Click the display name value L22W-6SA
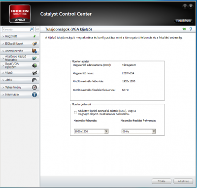The image size is (197, 188). pyautogui.click(x=128, y=73)
